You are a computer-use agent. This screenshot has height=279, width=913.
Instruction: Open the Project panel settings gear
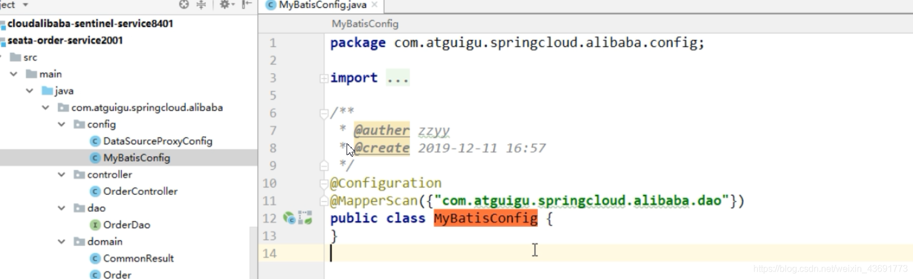click(224, 5)
